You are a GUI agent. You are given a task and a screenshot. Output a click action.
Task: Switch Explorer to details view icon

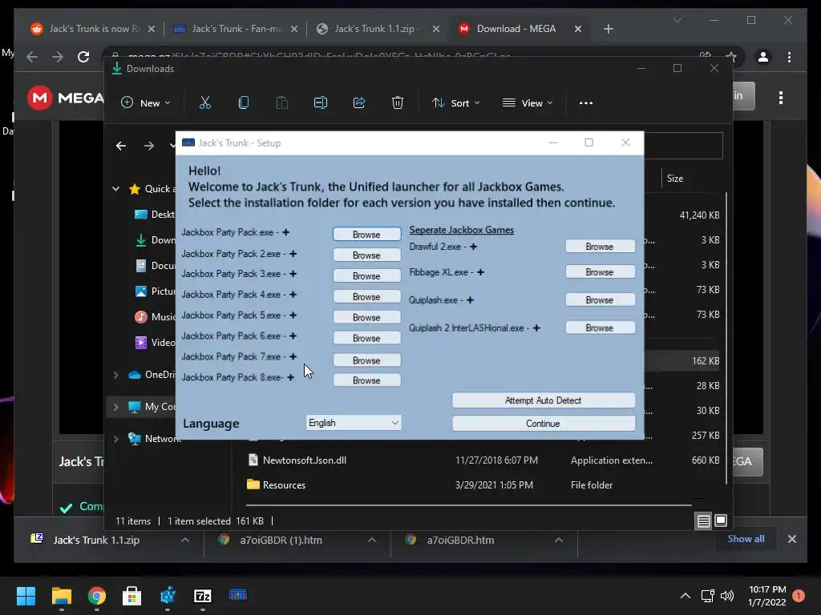tap(703, 521)
